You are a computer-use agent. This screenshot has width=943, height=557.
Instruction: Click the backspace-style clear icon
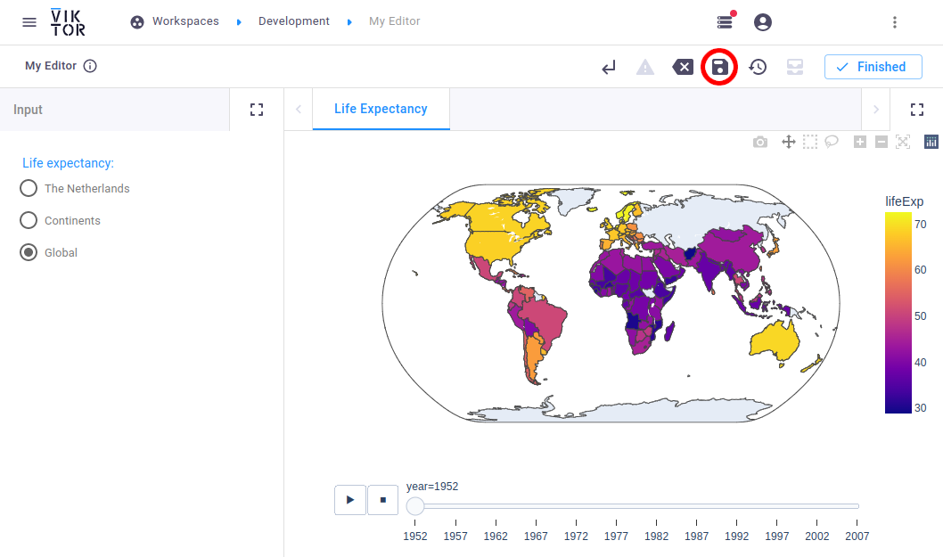pyautogui.click(x=682, y=67)
